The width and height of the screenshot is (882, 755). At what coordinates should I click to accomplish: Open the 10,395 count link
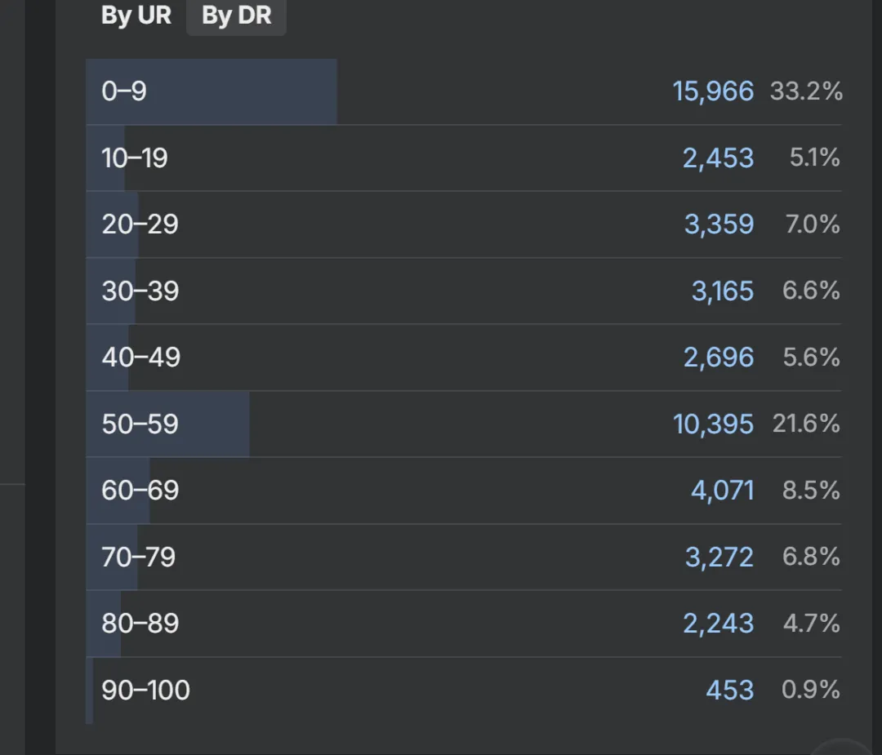coord(713,424)
